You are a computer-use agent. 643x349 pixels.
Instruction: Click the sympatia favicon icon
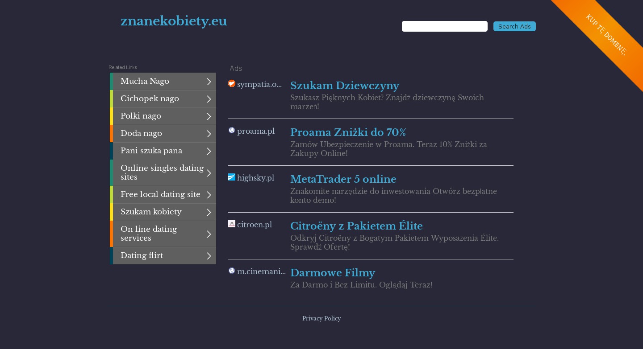(x=231, y=84)
